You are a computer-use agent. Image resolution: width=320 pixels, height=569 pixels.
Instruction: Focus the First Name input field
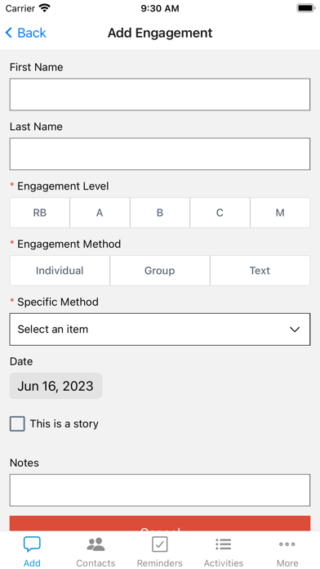(x=160, y=94)
